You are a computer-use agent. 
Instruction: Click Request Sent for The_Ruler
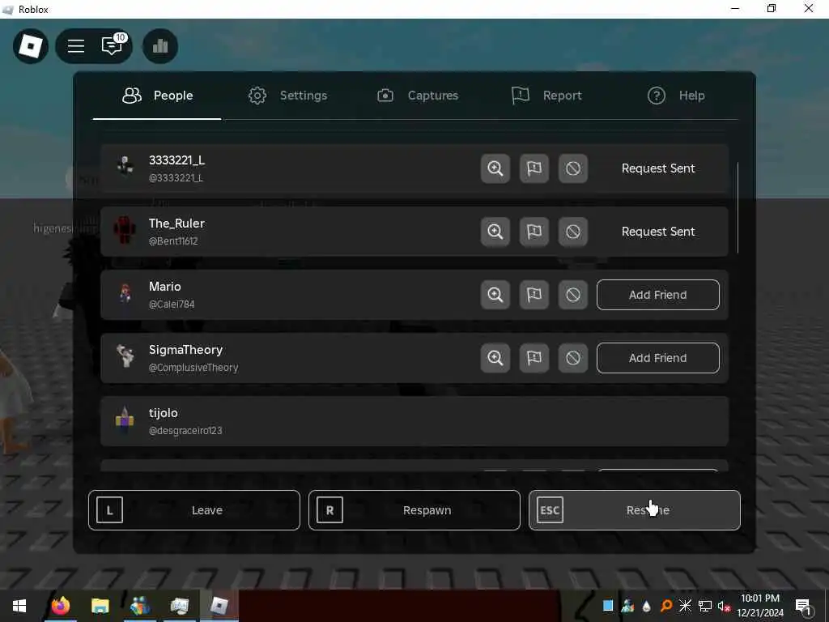(x=657, y=232)
